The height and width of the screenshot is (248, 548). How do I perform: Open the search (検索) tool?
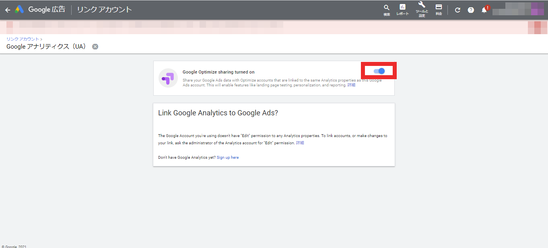[x=387, y=10]
